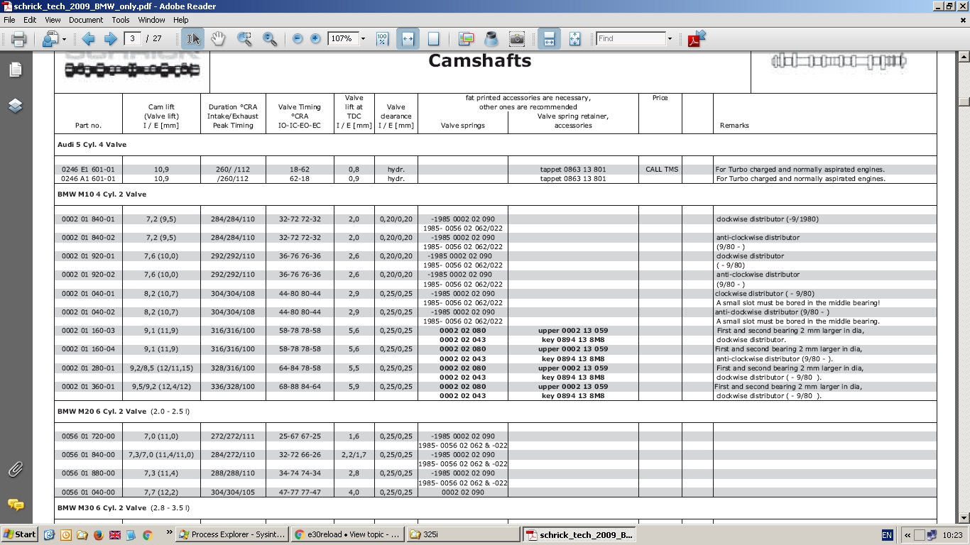
Task: Switch to e30reload Chrome taskbar window
Action: point(347,534)
